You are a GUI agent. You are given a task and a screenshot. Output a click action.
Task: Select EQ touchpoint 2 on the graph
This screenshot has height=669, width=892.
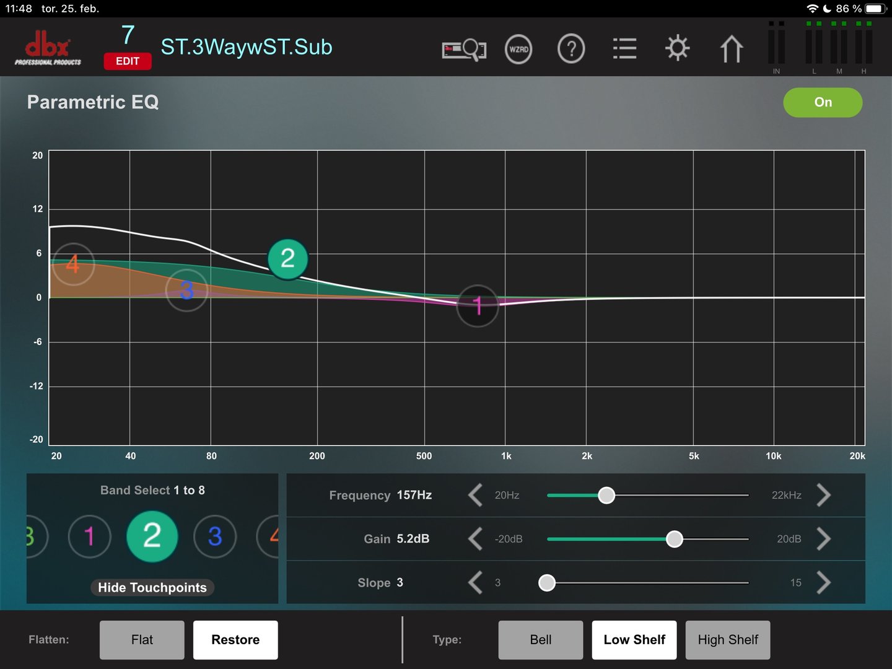point(287,259)
